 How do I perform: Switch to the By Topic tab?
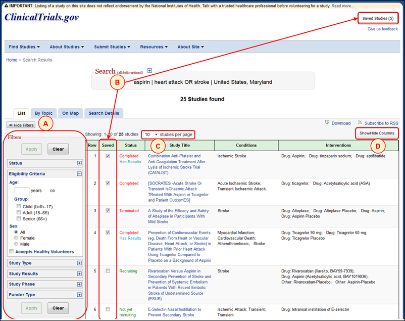[43, 113]
